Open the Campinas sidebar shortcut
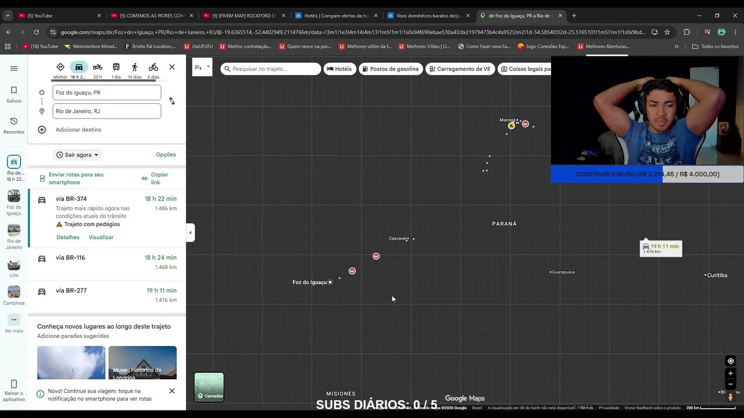The width and height of the screenshot is (744, 418). (14, 296)
